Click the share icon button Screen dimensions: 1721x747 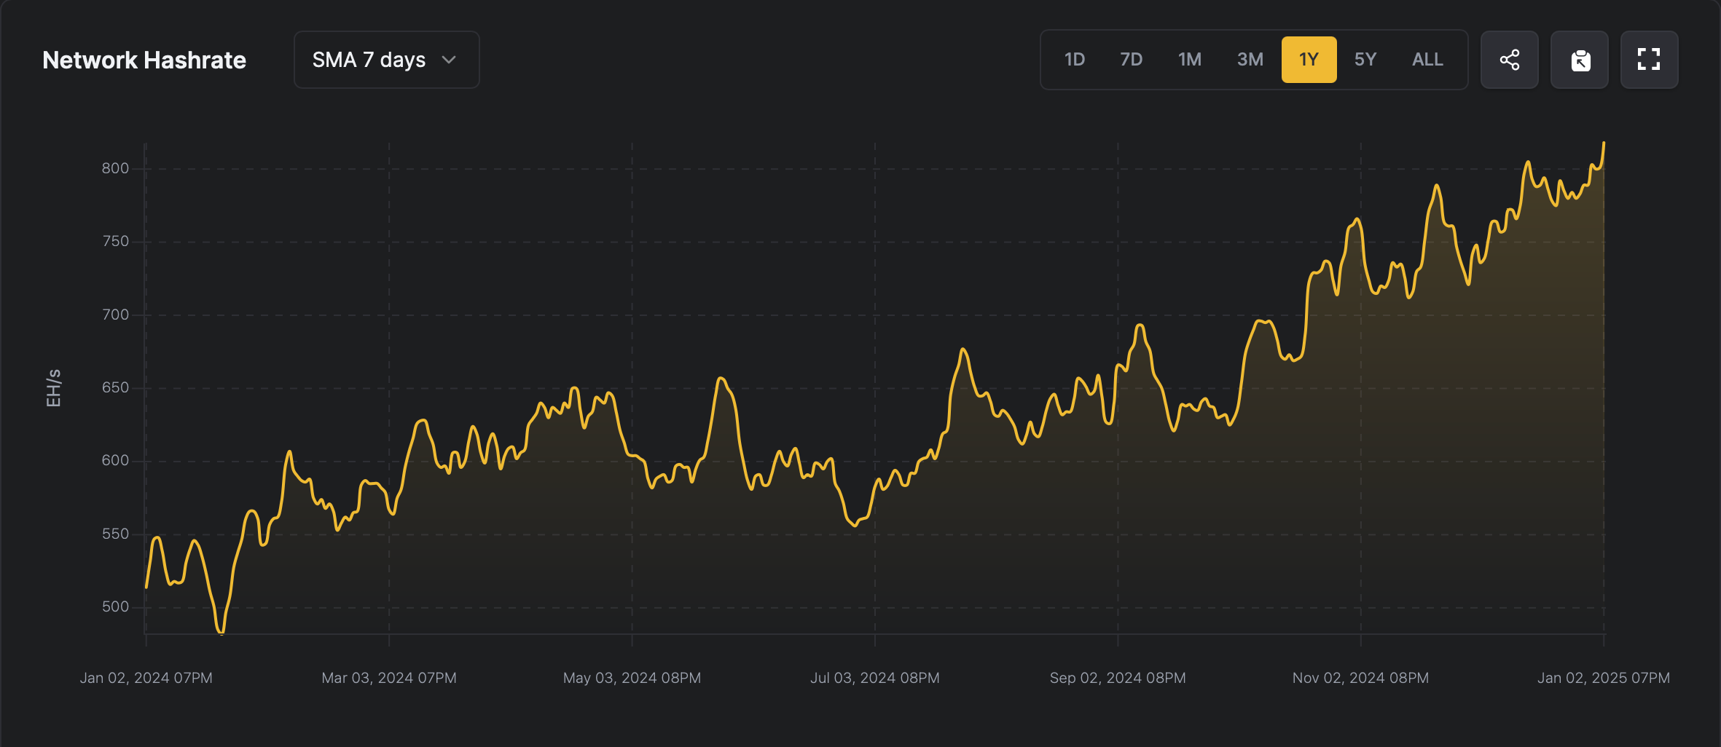pos(1509,60)
